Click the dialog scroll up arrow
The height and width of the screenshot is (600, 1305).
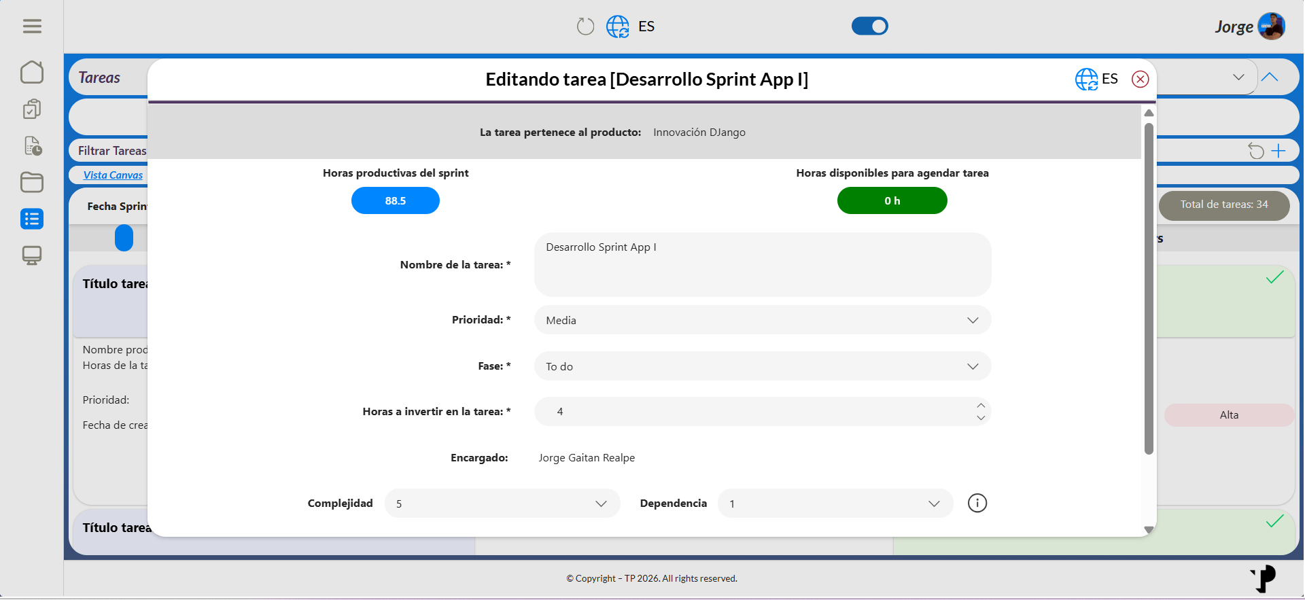pos(1149,113)
